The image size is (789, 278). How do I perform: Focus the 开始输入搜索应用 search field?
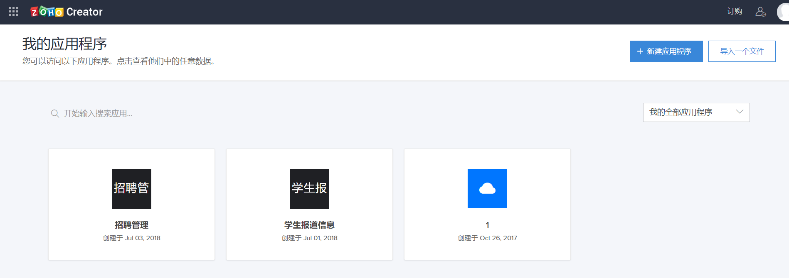pos(158,113)
